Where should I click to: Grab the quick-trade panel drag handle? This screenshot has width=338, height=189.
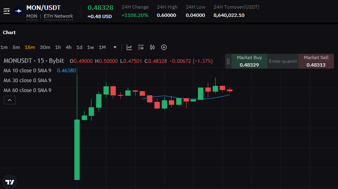pyautogui.click(x=228, y=62)
